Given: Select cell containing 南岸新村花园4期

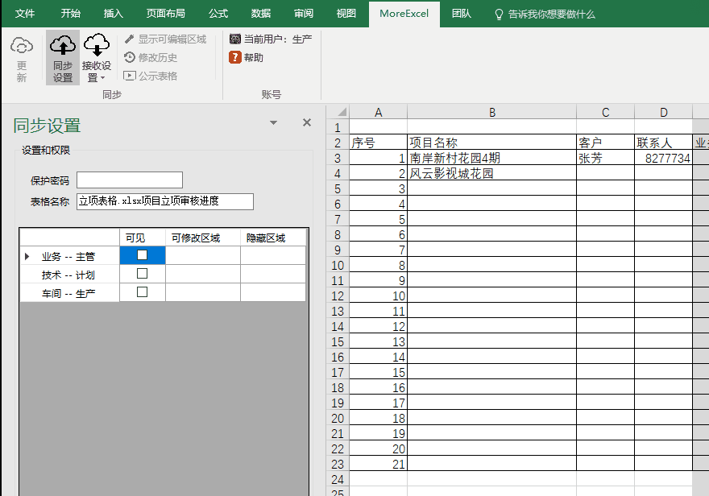Looking at the screenshot, I should 491,158.
